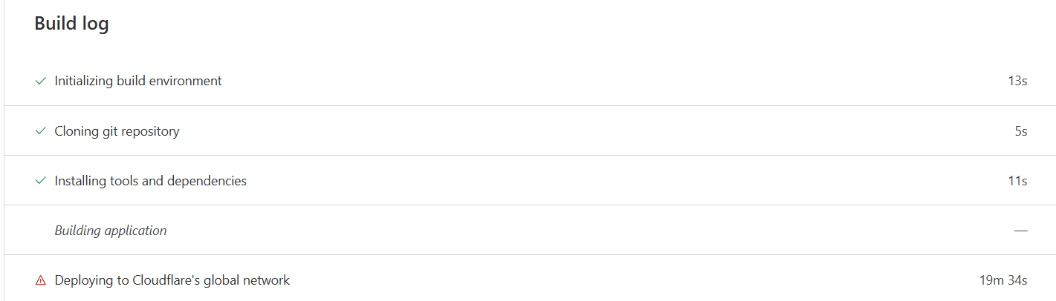The width and height of the screenshot is (1056, 301).
Task: Click the Build log heading
Action: (x=71, y=24)
